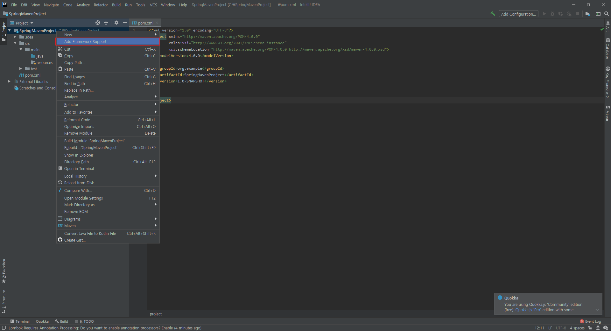
Task: Open the 6: TODO tool window tab
Action: pyautogui.click(x=84, y=321)
